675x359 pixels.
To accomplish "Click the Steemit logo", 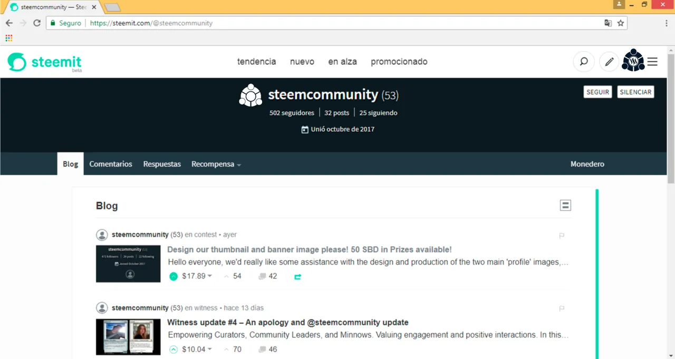I will coord(45,62).
